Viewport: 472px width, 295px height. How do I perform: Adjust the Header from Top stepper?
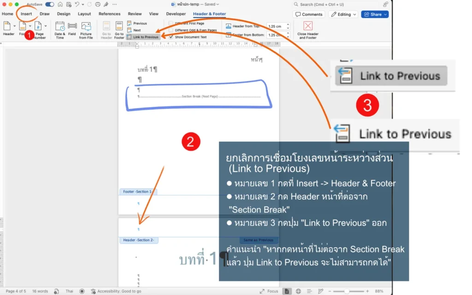click(288, 26)
